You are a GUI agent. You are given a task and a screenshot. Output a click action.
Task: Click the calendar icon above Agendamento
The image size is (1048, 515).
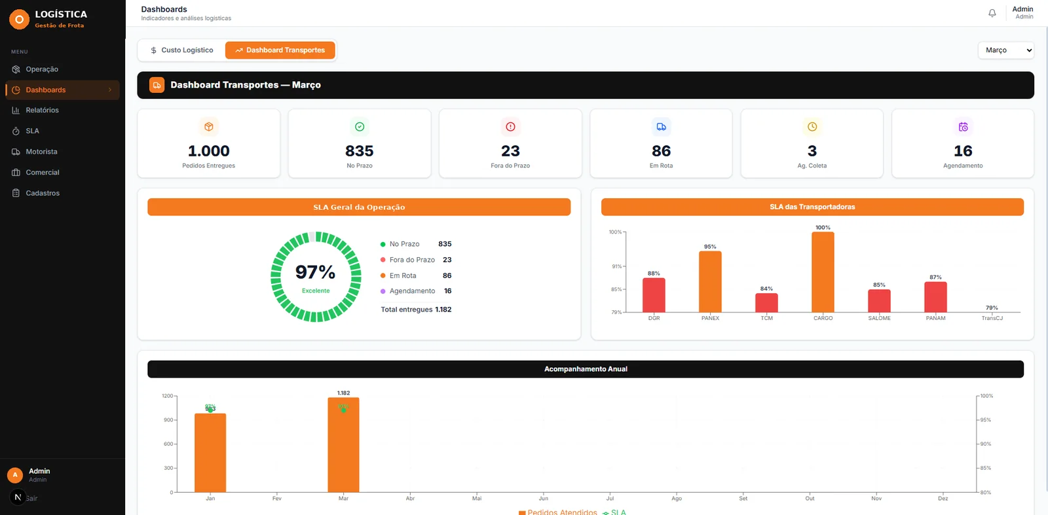tap(963, 127)
